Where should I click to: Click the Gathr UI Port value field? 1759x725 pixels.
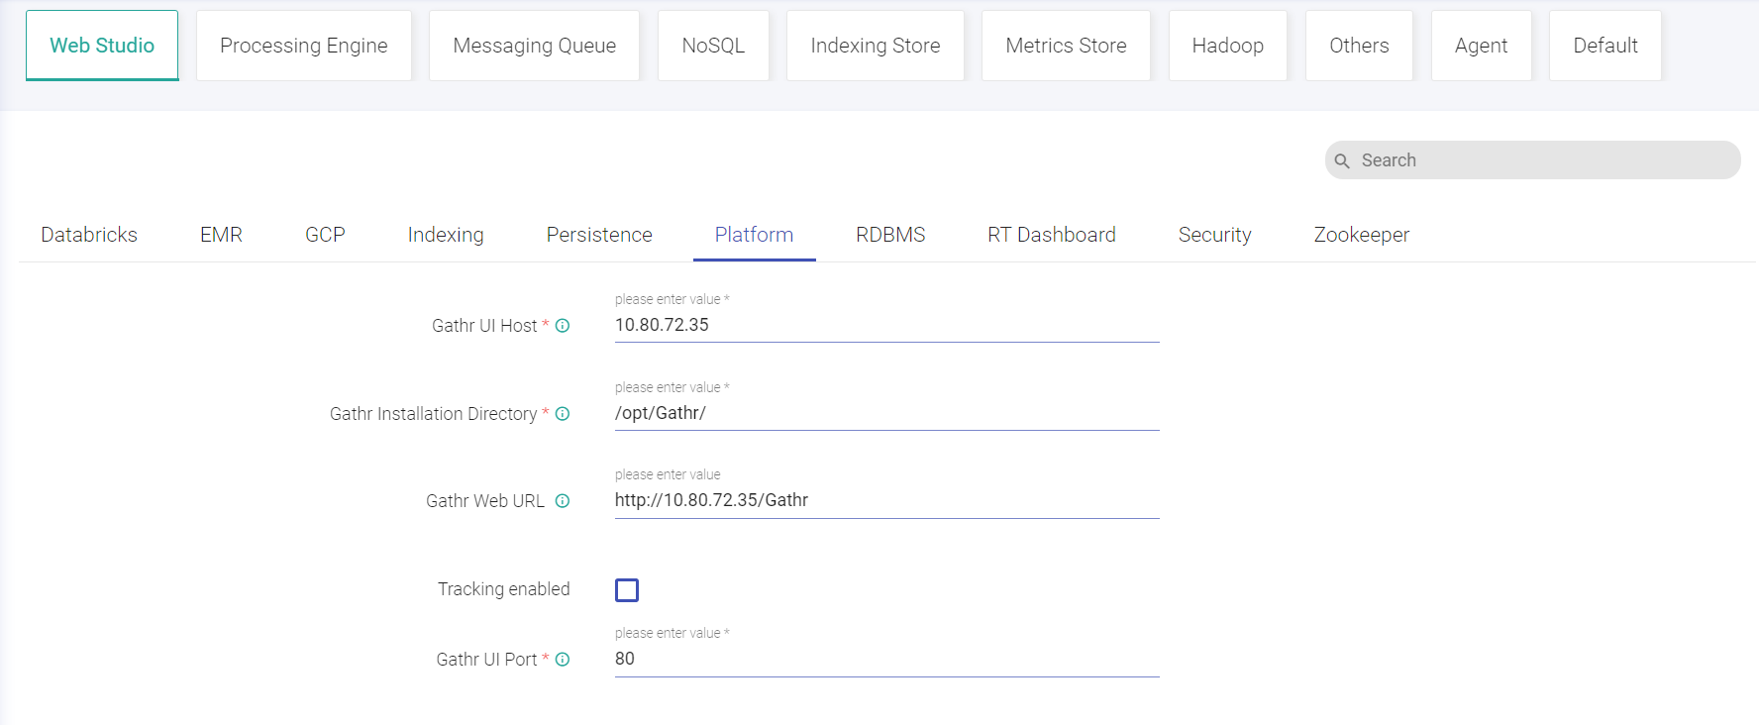tap(885, 659)
